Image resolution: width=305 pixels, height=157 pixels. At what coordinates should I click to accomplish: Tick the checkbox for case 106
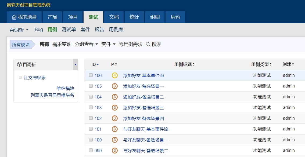coord(91,75)
